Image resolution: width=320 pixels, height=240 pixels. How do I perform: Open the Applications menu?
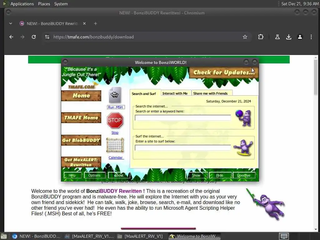[x=22, y=4]
